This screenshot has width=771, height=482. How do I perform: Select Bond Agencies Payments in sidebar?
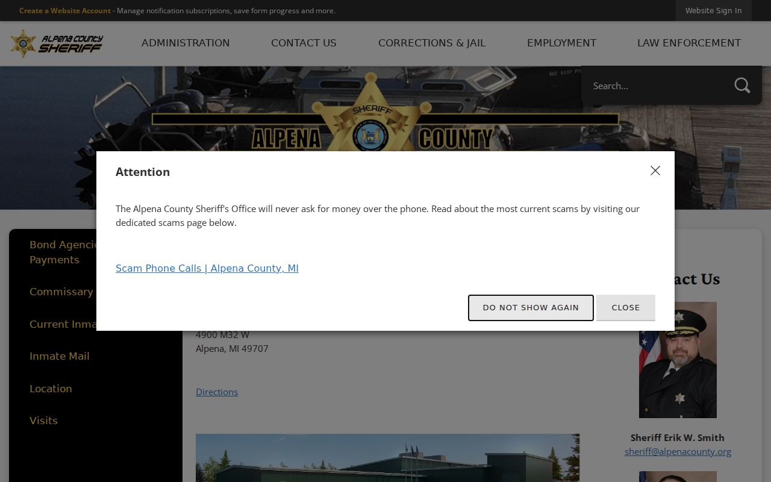tap(63, 252)
